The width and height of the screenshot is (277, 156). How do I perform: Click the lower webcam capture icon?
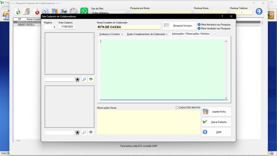(77, 132)
